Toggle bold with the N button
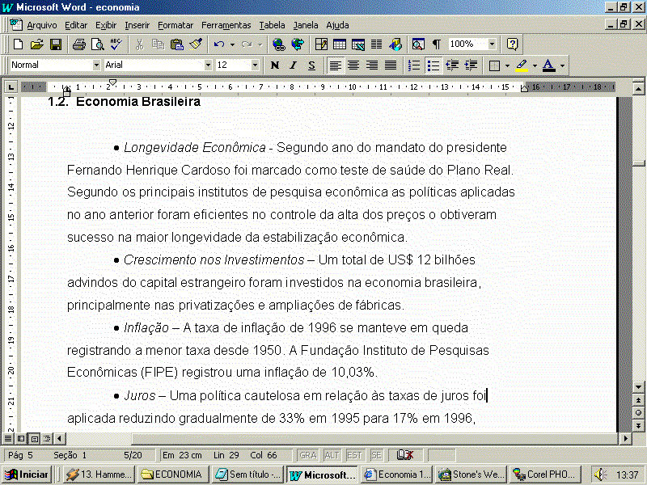The width and height of the screenshot is (647, 485). pyautogui.click(x=275, y=65)
